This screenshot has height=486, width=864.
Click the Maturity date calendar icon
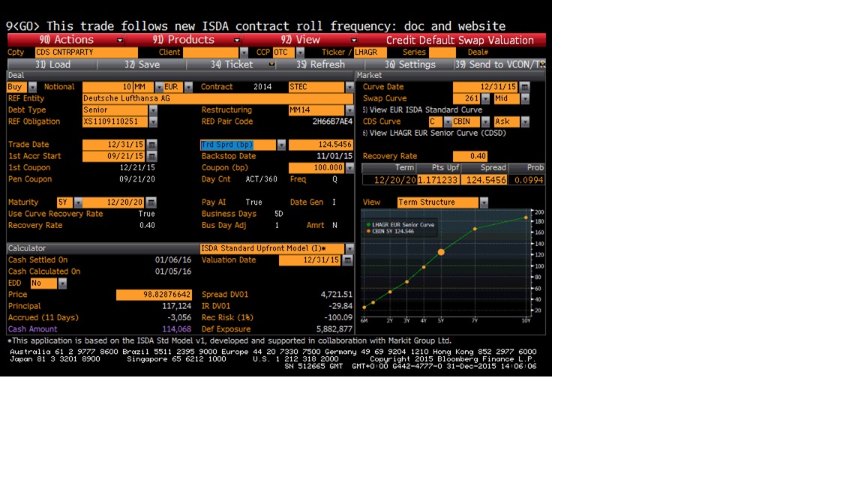[x=151, y=202]
